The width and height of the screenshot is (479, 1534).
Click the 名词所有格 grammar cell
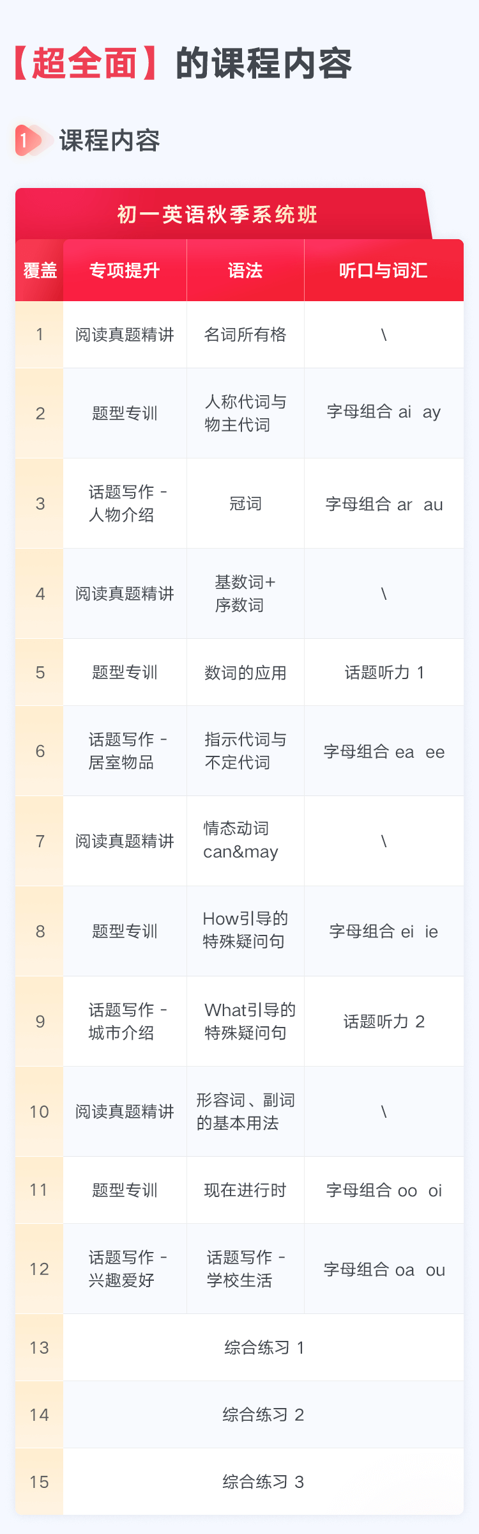click(245, 334)
